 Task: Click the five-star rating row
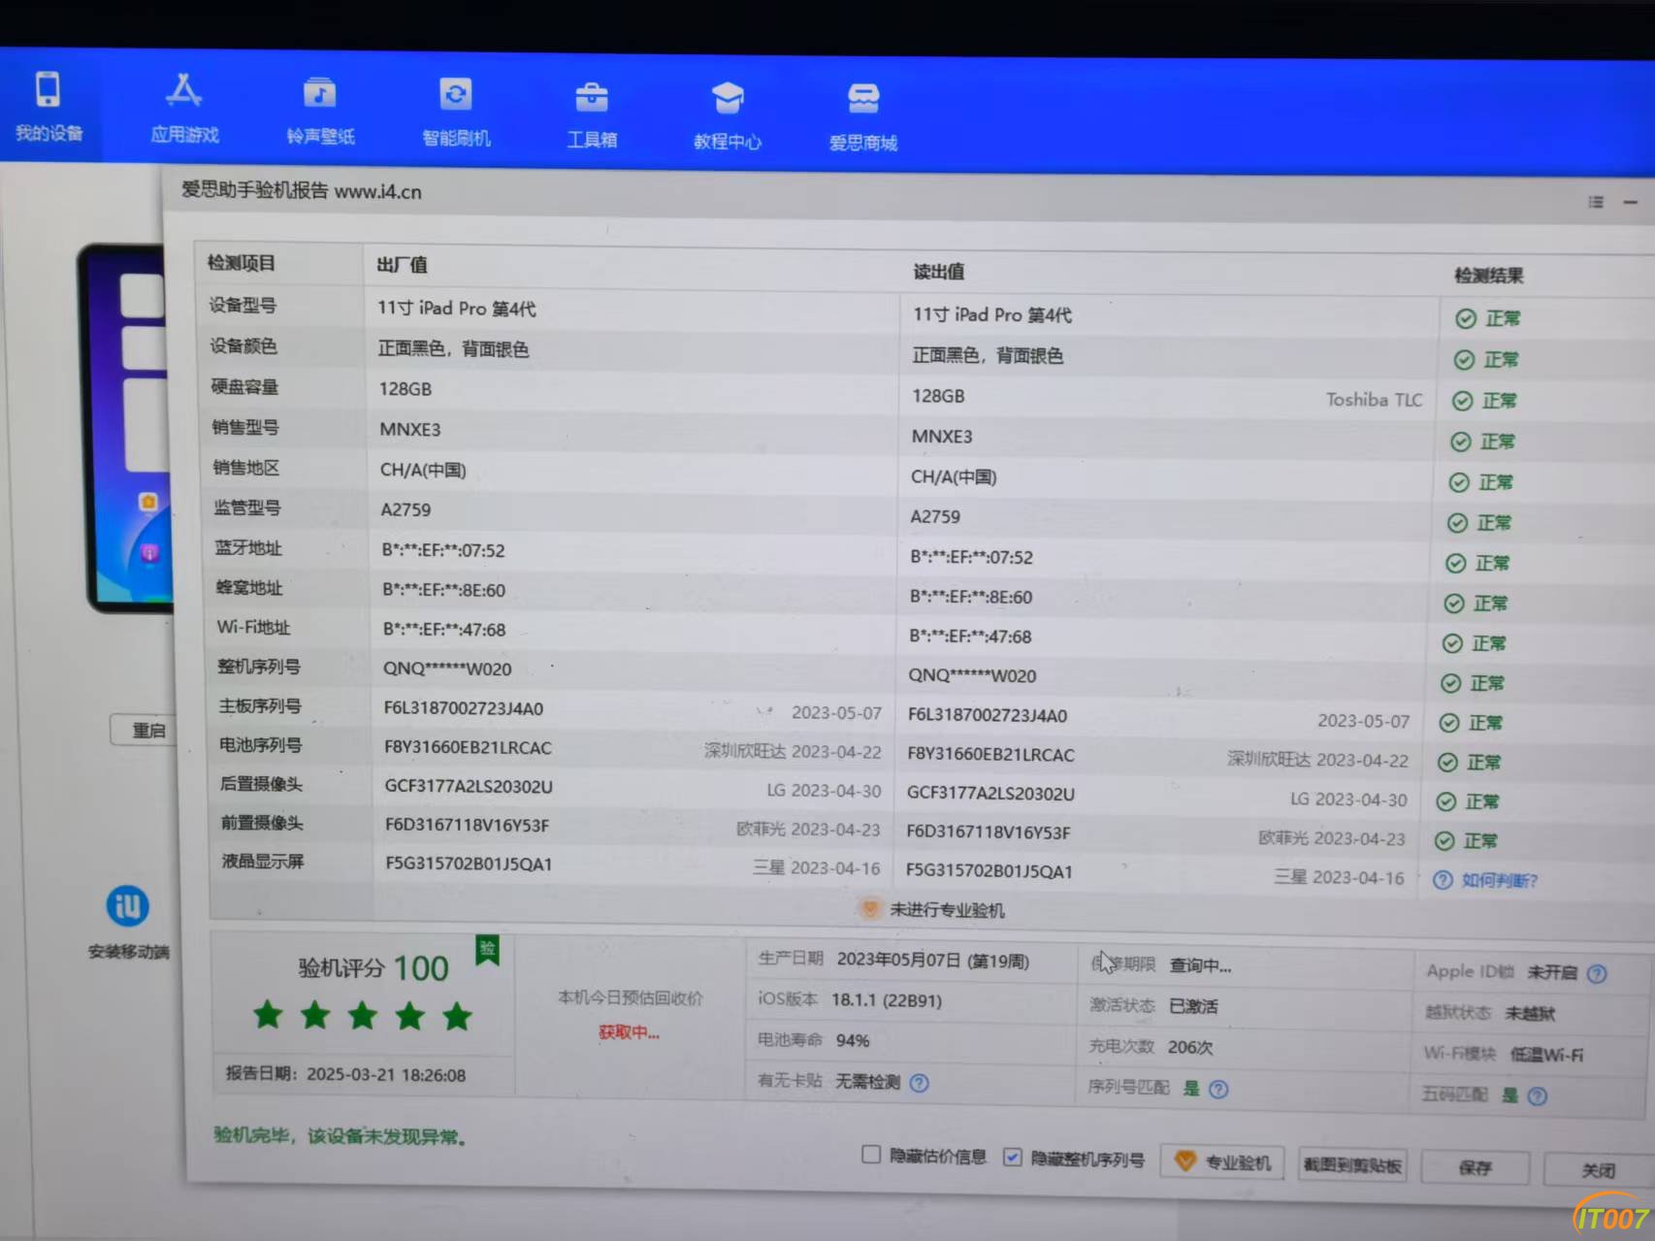(362, 1016)
